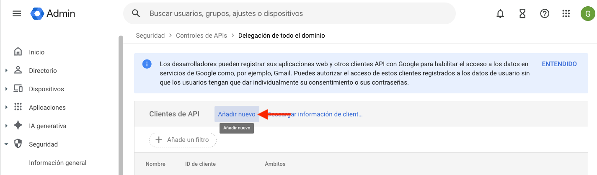Go to Seguridad breadcrumb
Viewport: 597px width, 175px height.
coord(150,36)
